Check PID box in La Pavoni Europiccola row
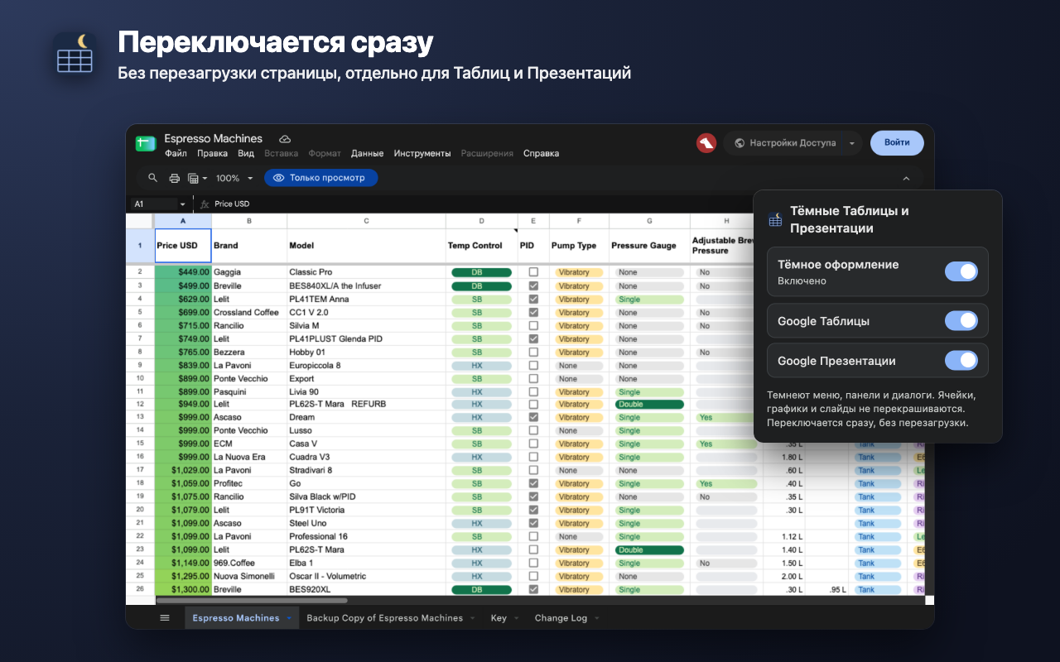The width and height of the screenshot is (1060, 662). 533,365
